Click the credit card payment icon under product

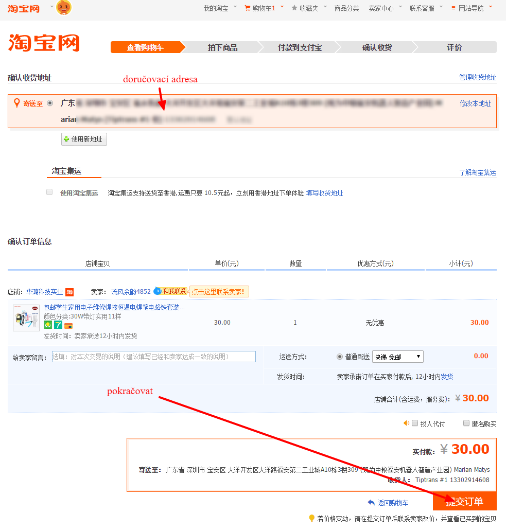[68, 325]
